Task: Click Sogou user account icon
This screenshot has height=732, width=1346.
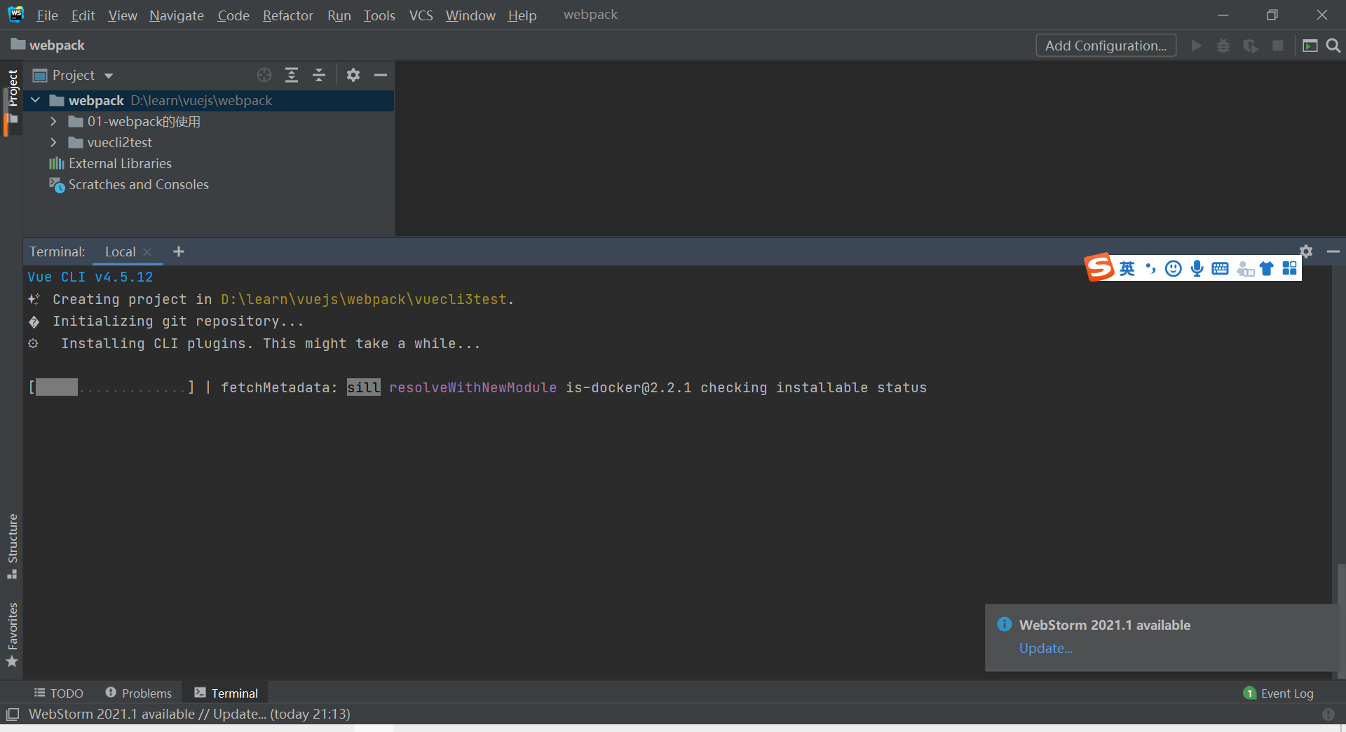Action: coord(1245,268)
